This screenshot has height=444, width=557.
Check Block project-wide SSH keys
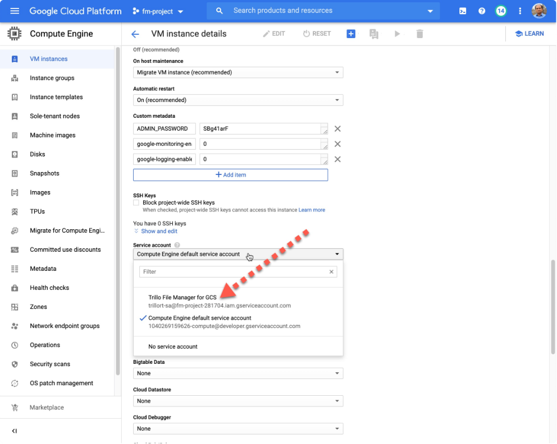(x=136, y=203)
